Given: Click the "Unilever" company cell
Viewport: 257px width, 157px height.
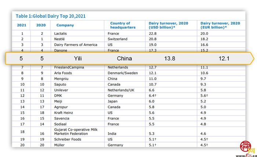Looking at the screenshot, I should (x=61, y=90).
